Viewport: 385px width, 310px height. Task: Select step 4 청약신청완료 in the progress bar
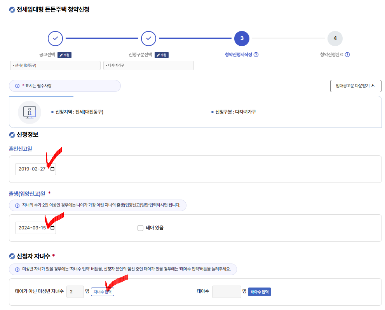[335, 38]
